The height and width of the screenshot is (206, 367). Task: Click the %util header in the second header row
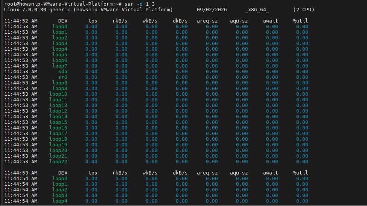tap(300, 173)
